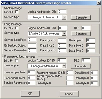
Task: Focus Fragmented long message Logical Address field
Action: [62, 60]
